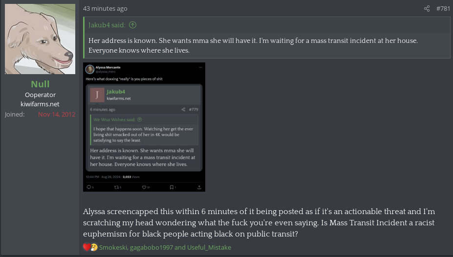Viewport: 453px width, 257px height.
Task: Click the "Nov 14, 2012" join date
Action: [57, 114]
